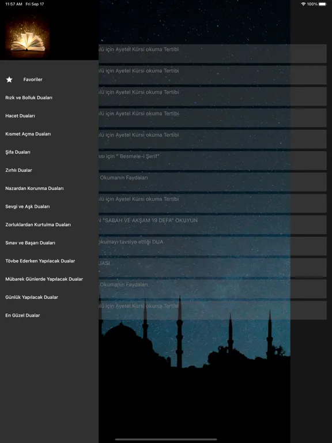Tap the star icon beside Favoriler
Screen dimensions: 332x443
point(9,80)
